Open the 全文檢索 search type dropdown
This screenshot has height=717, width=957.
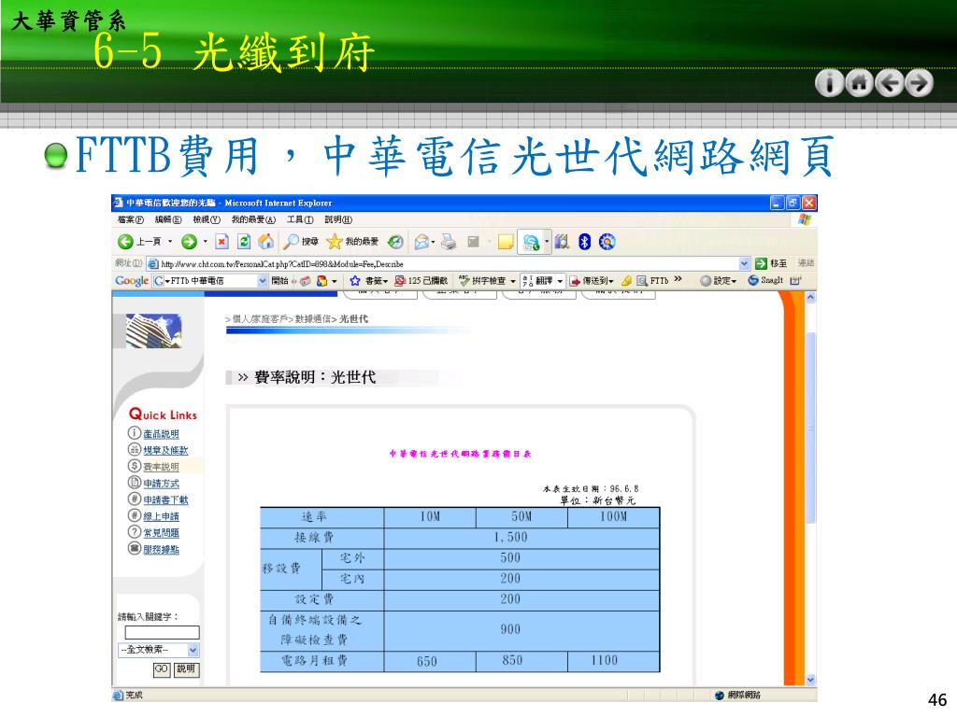193,650
